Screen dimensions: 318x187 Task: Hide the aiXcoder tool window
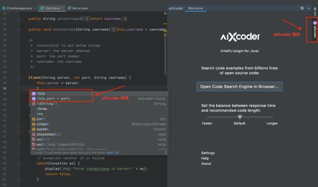(309, 8)
